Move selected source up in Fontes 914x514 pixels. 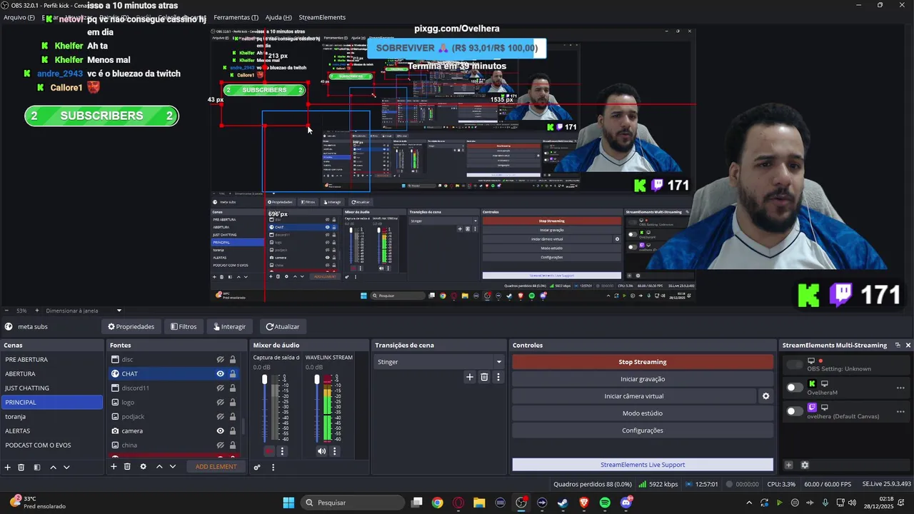pyautogui.click(x=159, y=466)
